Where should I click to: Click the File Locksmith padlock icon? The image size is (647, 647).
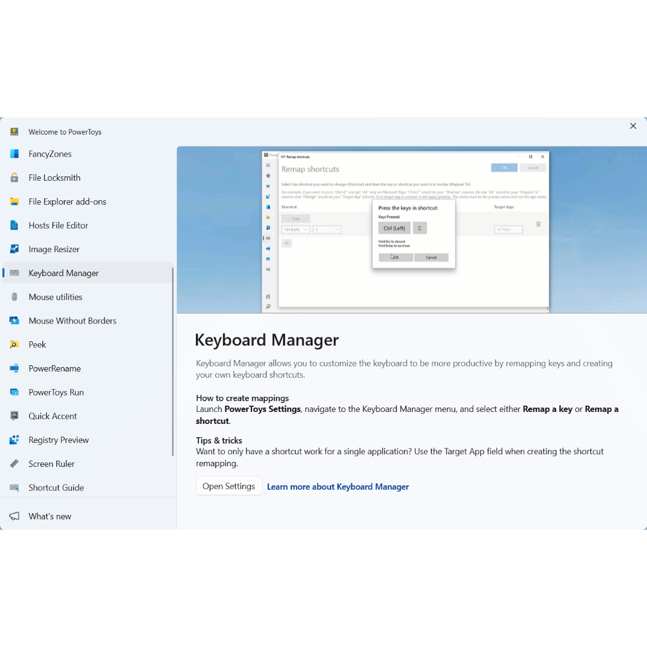pos(15,178)
